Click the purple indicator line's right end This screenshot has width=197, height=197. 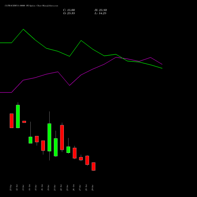tap(162, 64)
